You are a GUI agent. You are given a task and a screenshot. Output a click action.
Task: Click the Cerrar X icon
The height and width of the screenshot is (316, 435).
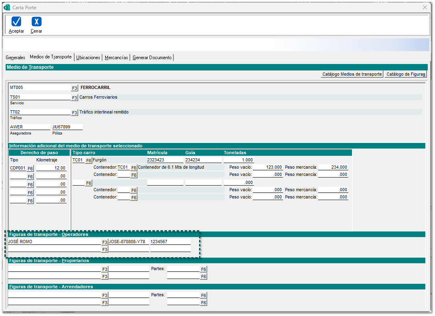(36, 22)
